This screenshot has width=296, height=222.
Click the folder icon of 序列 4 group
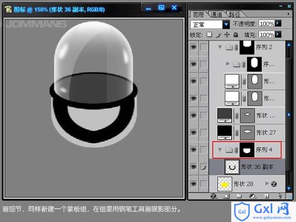pos(229,150)
